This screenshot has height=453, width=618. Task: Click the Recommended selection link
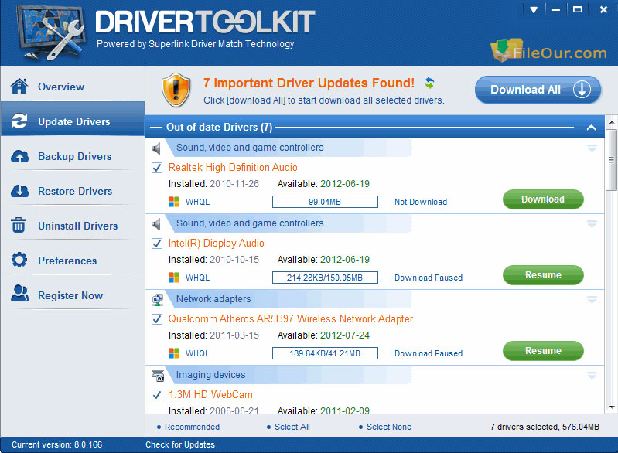192,427
